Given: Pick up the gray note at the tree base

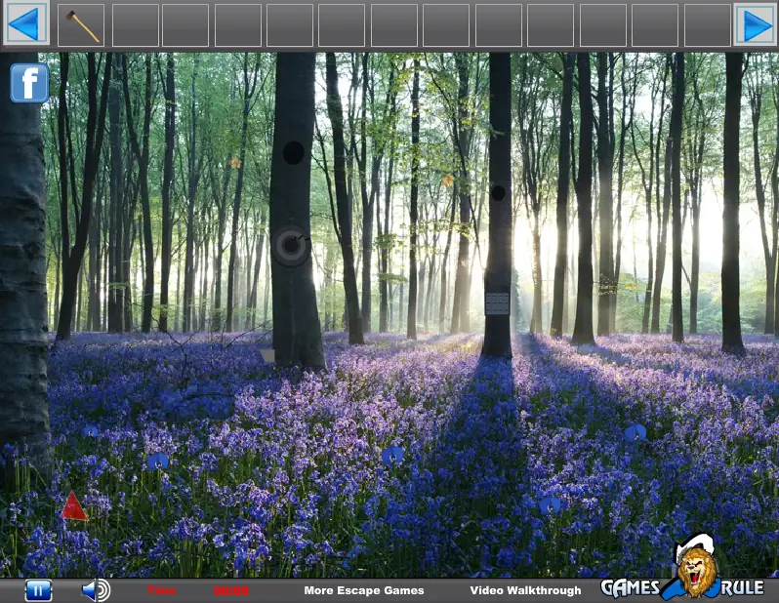Looking at the screenshot, I should point(267,355).
